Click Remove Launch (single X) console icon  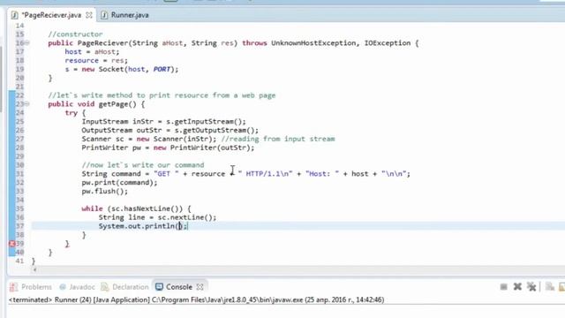(517, 287)
